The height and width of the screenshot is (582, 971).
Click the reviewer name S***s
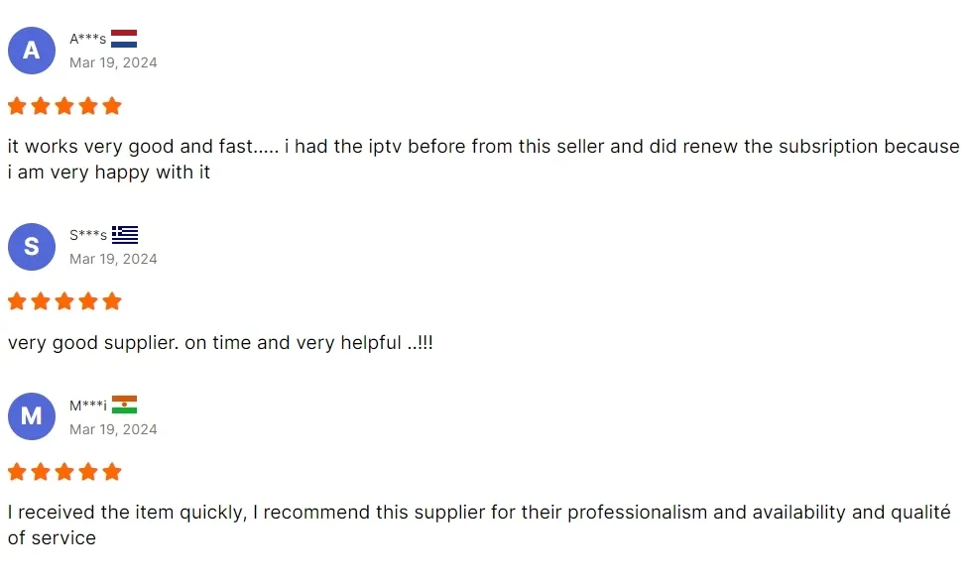pos(88,235)
